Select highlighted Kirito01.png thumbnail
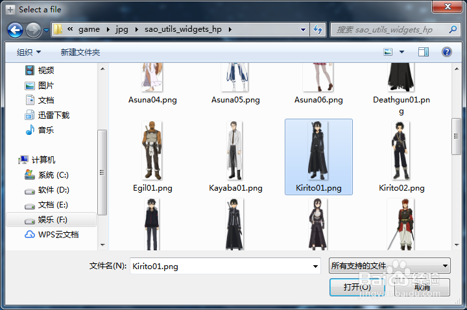Image resolution: width=467 pixels, height=310 pixels. 318,150
